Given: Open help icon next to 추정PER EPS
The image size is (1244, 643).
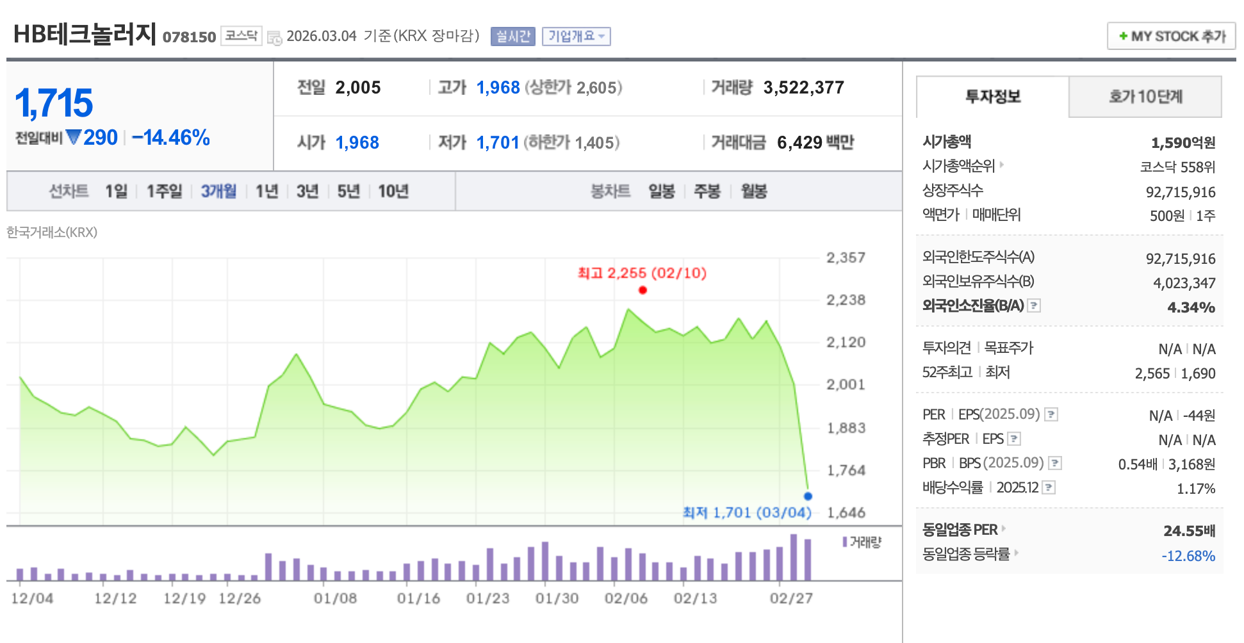Looking at the screenshot, I should 1014,439.
